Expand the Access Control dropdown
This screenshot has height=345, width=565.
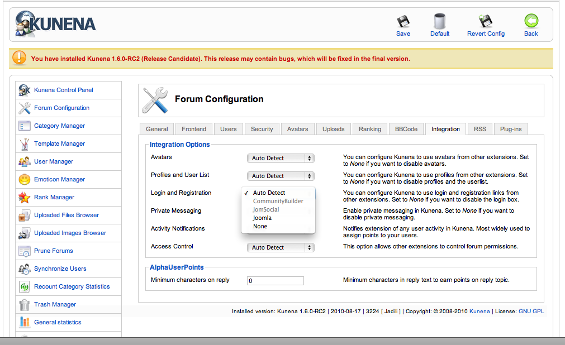click(x=281, y=247)
